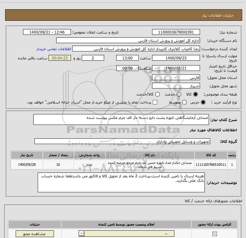Click the اعلام وضعیت مجوز column header

coord(126,224)
